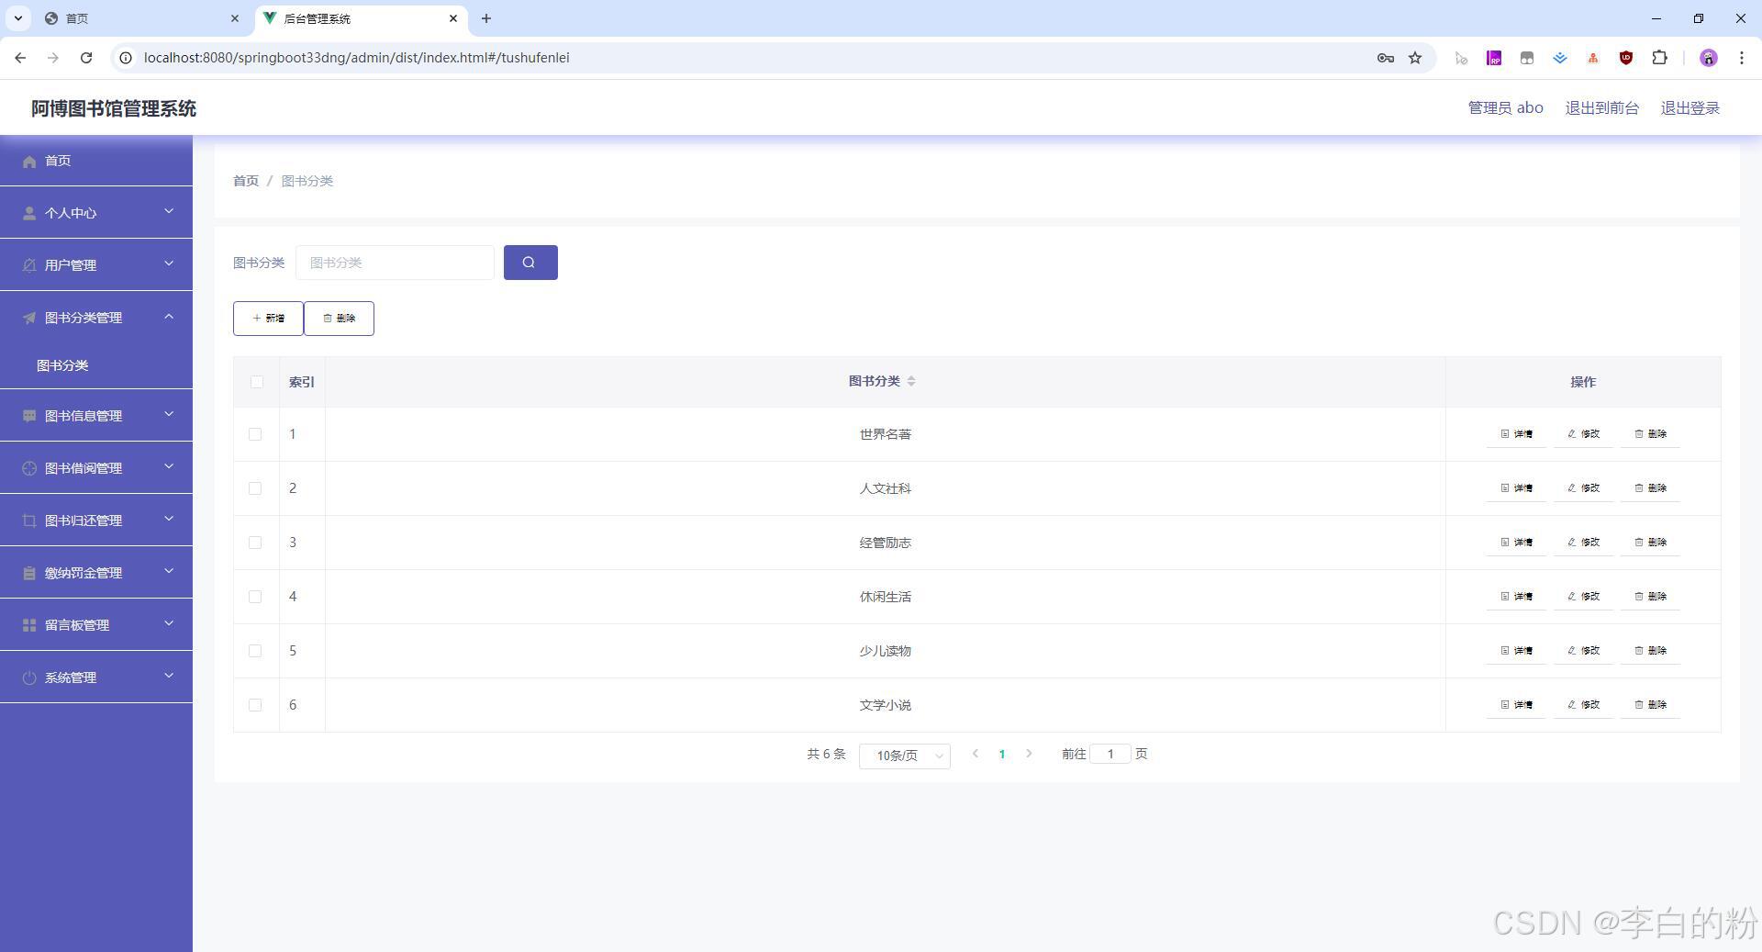The image size is (1762, 952).
Task: Expand the 个人中心 sidebar menu
Action: point(96,213)
